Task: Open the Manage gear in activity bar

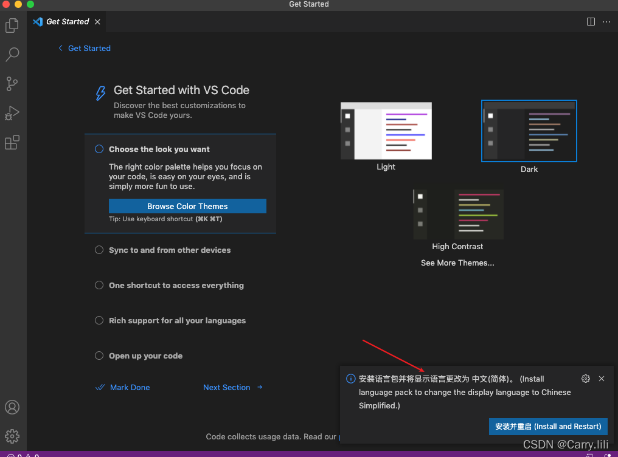Action: (x=12, y=436)
